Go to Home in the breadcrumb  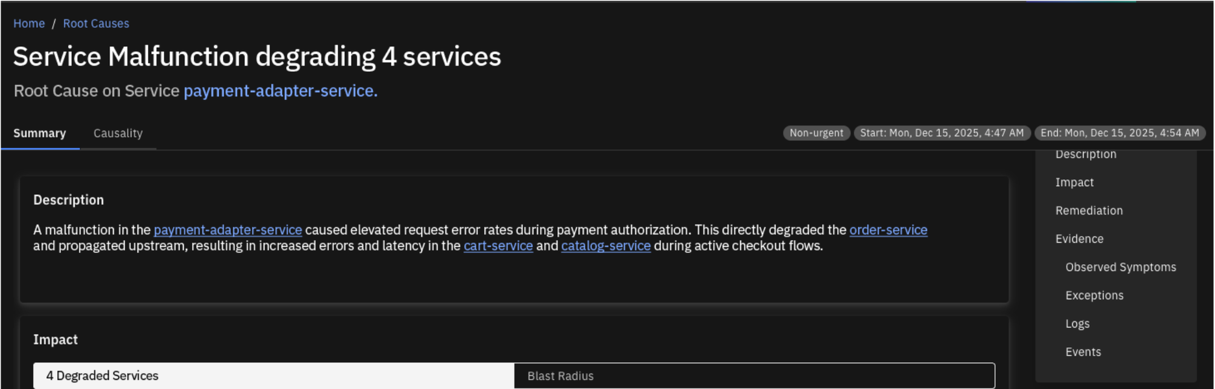pos(29,24)
